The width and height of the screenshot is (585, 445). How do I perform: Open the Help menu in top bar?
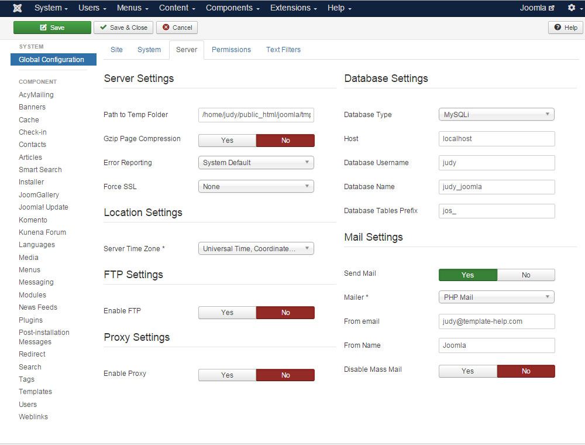click(339, 8)
